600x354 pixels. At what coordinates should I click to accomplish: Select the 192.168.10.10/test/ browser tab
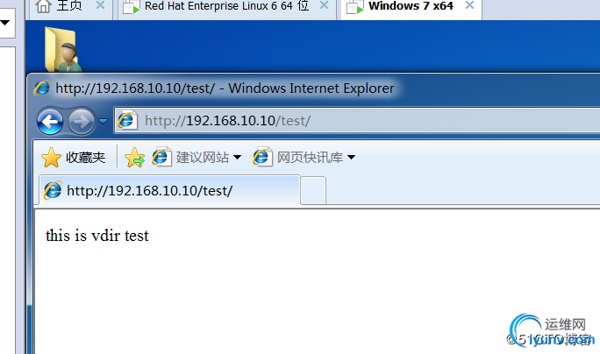tap(169, 190)
